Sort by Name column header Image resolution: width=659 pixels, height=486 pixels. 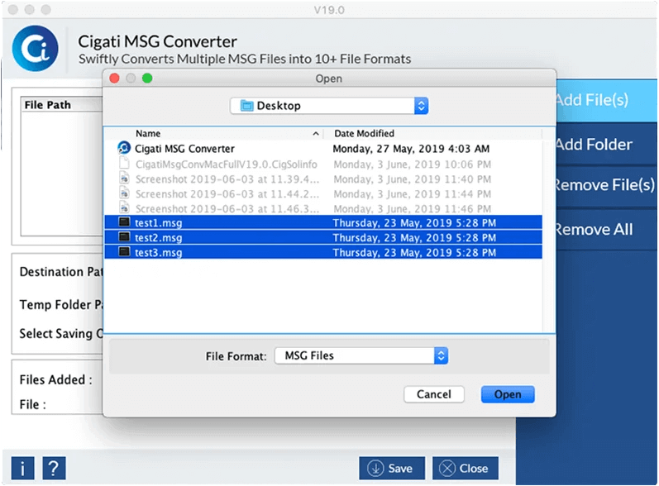pyautogui.click(x=148, y=134)
